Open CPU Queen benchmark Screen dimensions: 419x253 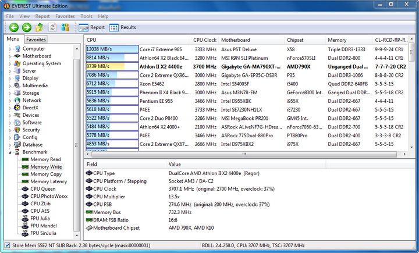coord(42,189)
